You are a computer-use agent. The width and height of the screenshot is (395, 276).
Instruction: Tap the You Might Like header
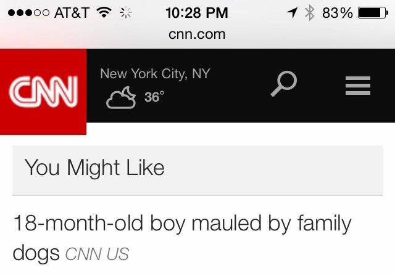click(94, 168)
